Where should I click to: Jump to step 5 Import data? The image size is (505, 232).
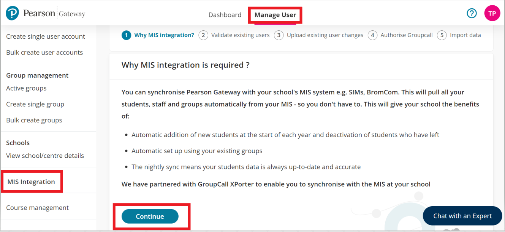(465, 35)
